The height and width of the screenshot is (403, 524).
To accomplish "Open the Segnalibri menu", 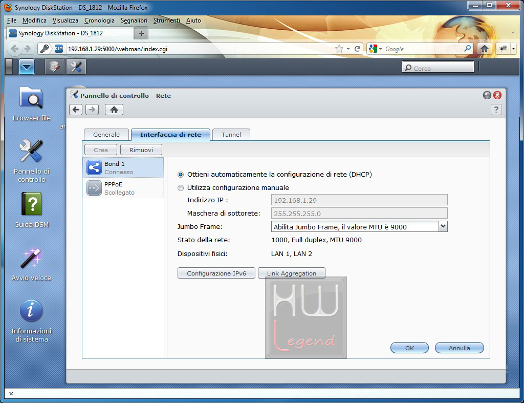I will pos(134,20).
